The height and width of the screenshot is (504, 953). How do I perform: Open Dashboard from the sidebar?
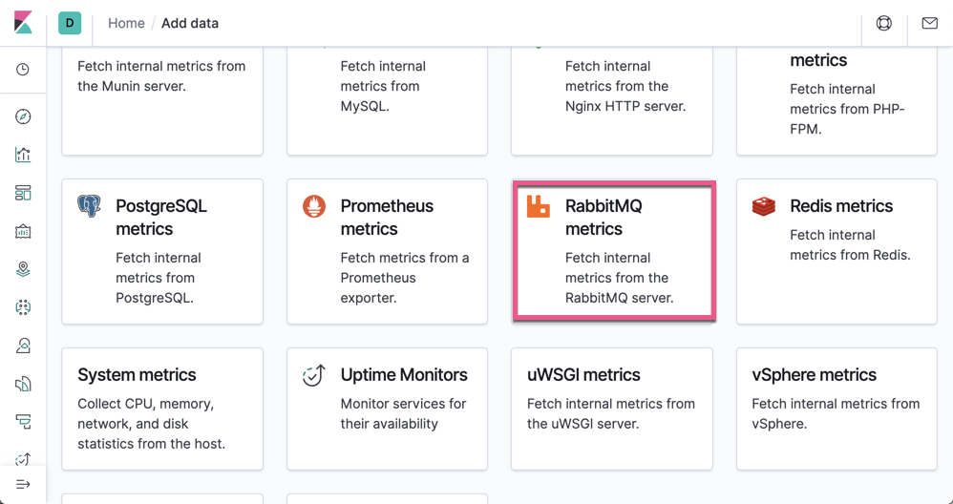23,193
